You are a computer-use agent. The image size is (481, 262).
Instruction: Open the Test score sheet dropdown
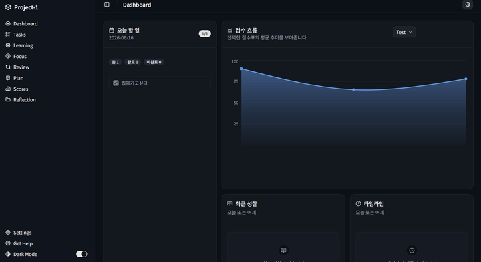(x=404, y=32)
